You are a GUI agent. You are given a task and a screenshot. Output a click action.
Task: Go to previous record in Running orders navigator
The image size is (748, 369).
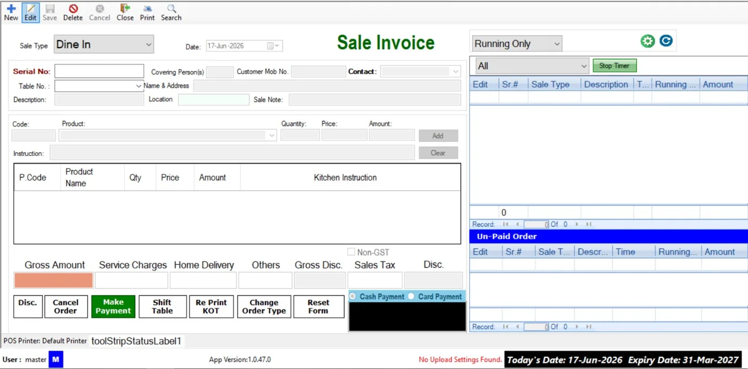point(517,224)
